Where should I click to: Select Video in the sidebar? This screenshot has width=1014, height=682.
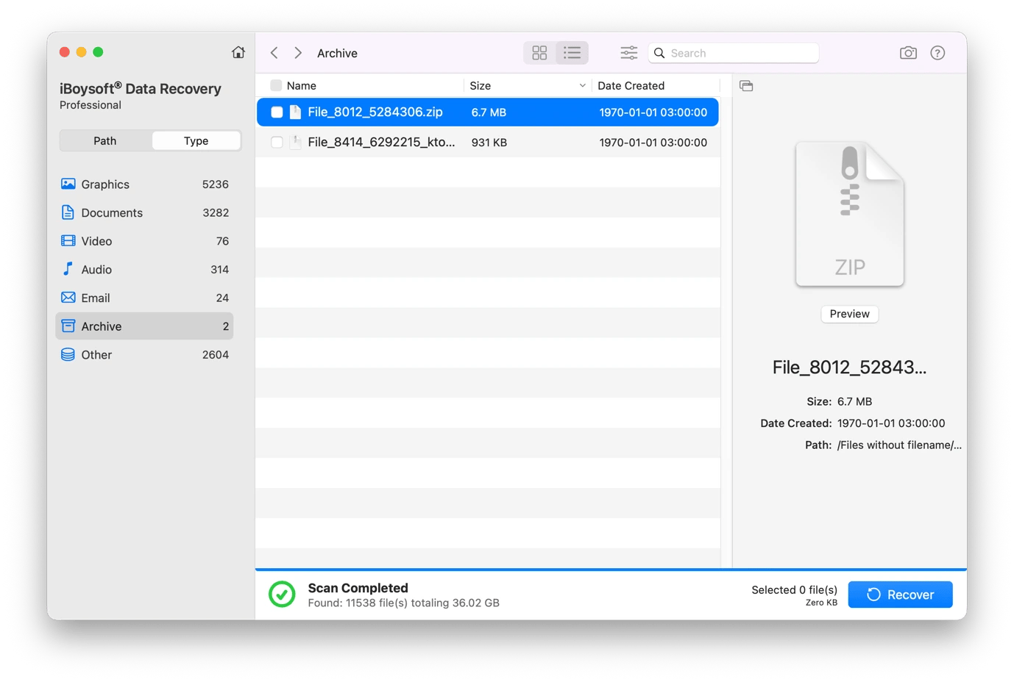pyautogui.click(x=144, y=241)
